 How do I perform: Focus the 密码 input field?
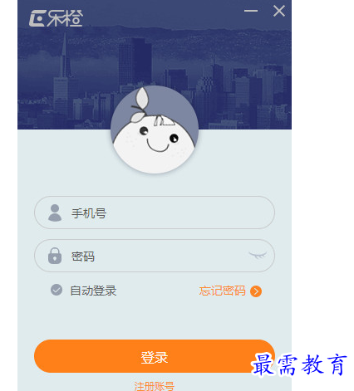pyautogui.click(x=155, y=256)
